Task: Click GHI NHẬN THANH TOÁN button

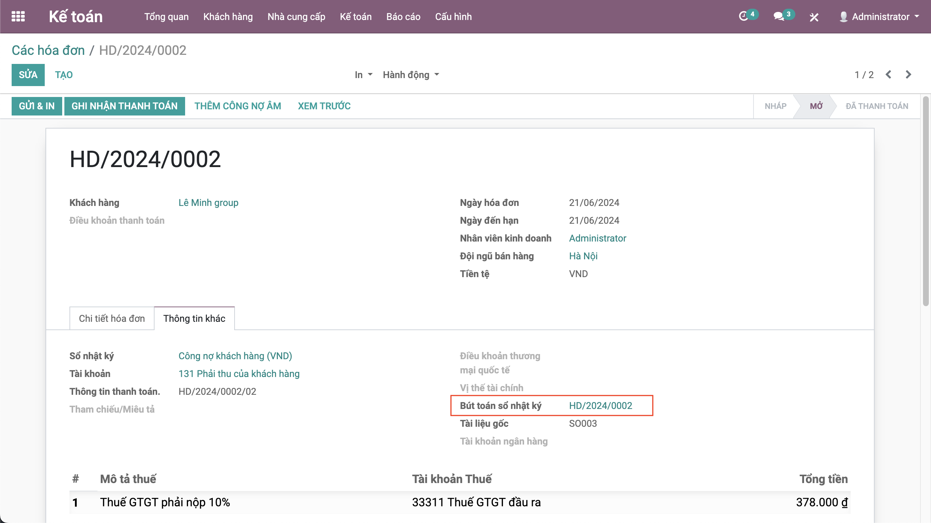Action: [x=124, y=106]
